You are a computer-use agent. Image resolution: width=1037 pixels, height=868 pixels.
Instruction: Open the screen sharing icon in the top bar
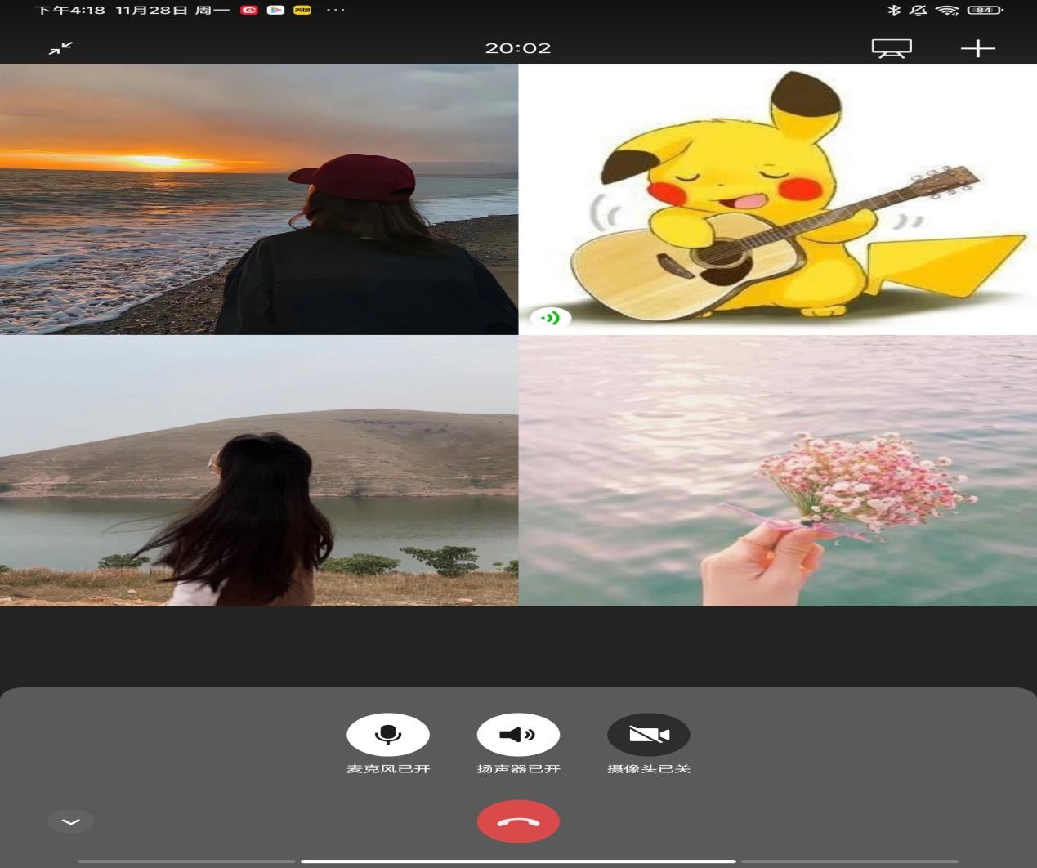892,49
